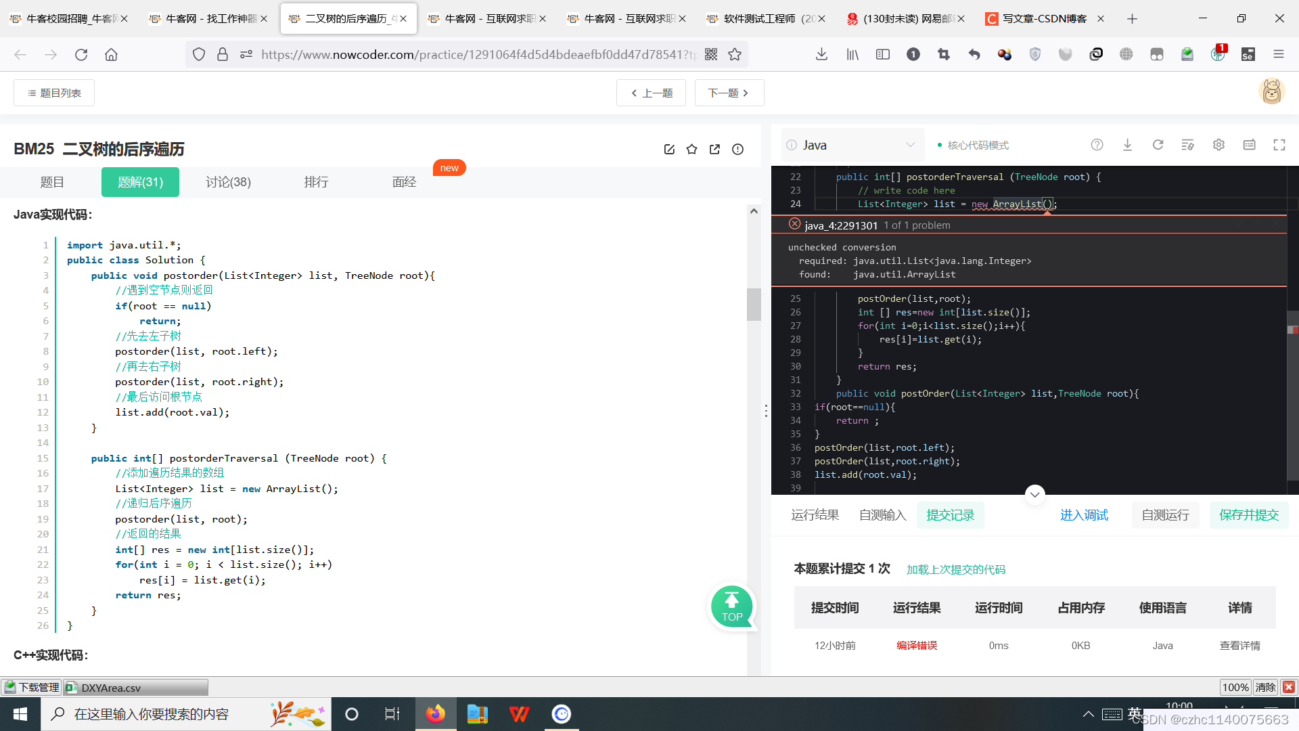The width and height of the screenshot is (1299, 731).
Task: Click the settings gear icon in editor
Action: point(1218,145)
